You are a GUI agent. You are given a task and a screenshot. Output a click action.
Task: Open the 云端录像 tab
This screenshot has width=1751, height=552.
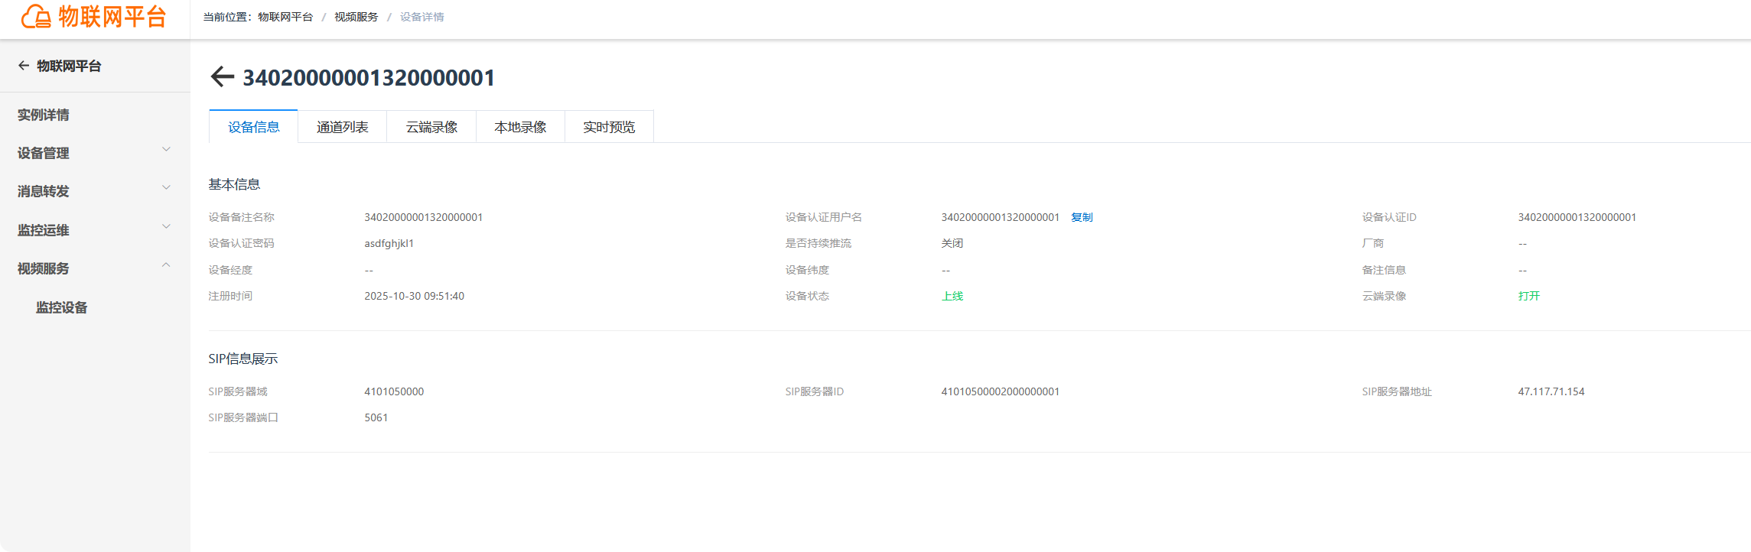(431, 127)
